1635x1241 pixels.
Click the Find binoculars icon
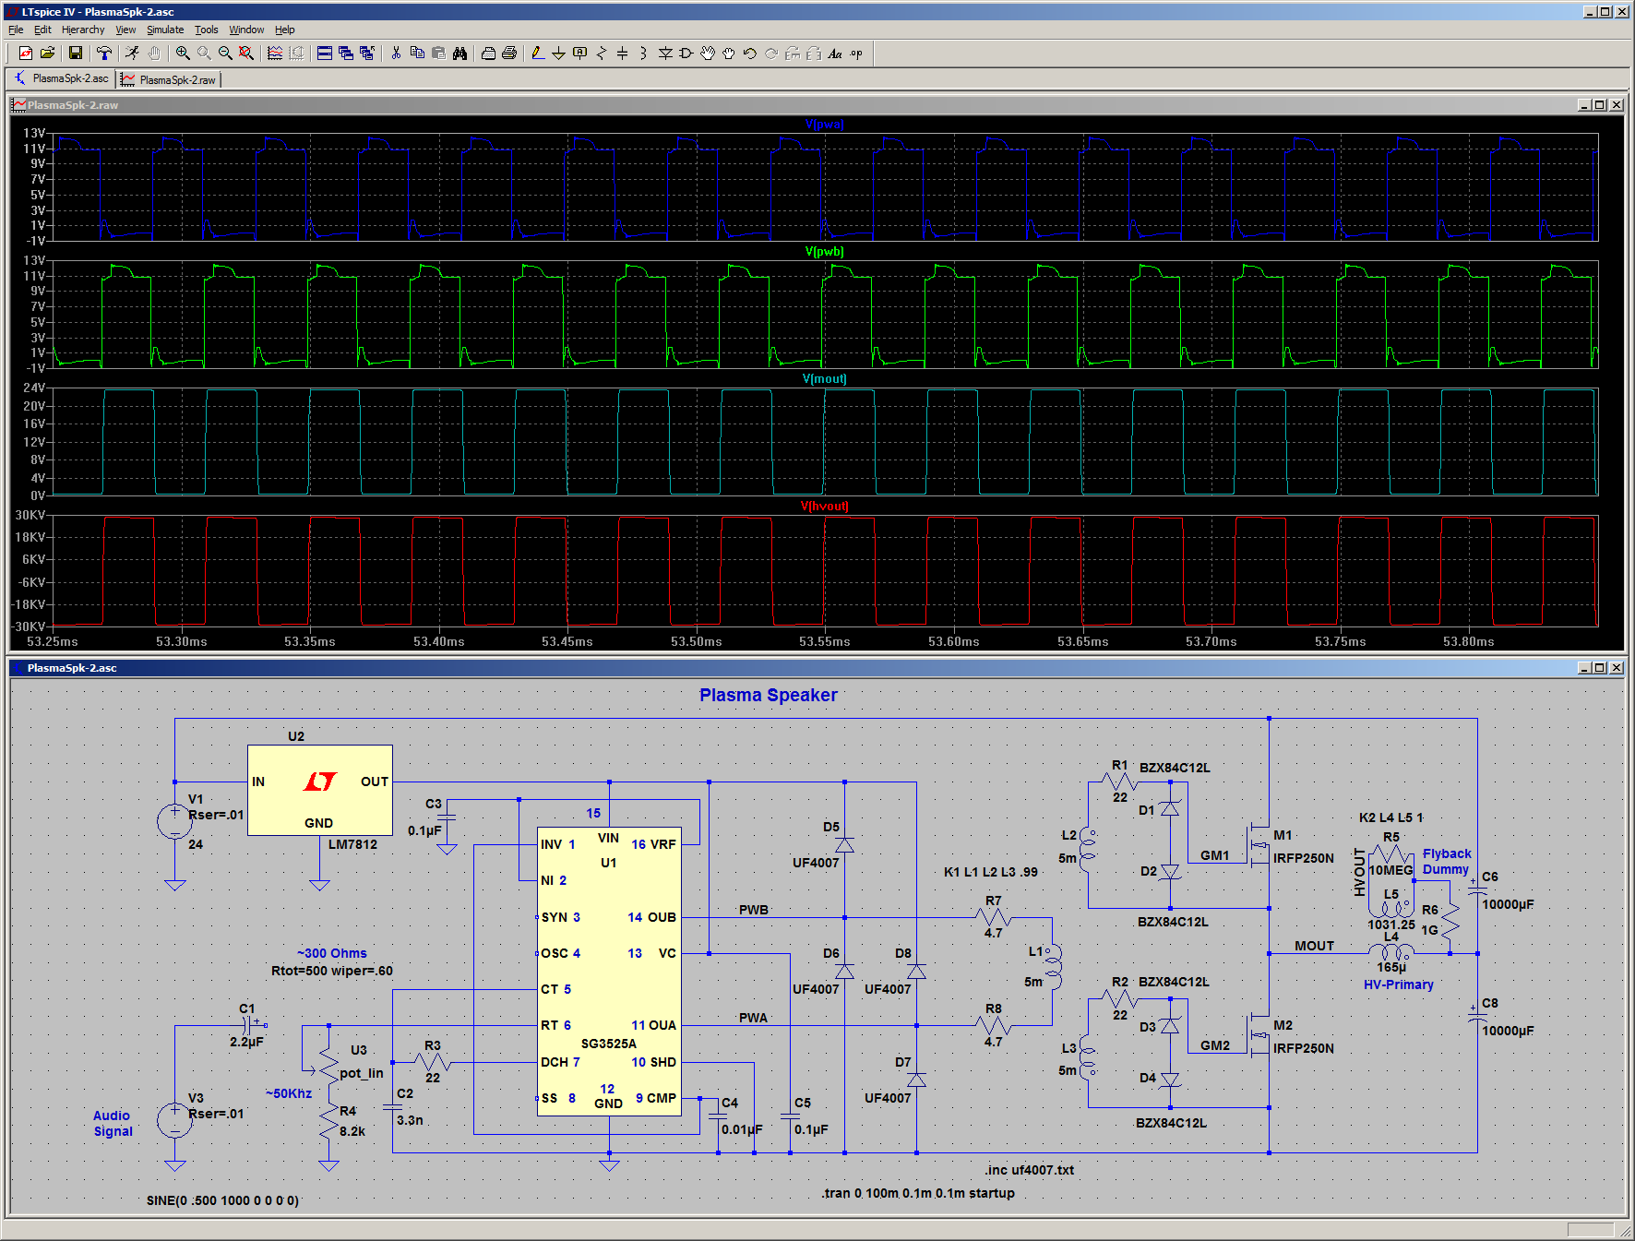pyautogui.click(x=459, y=54)
